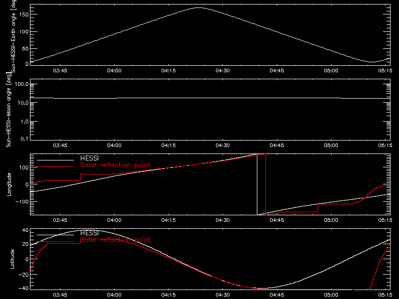The image size is (399, 299).
Task: Click the peak of Sun-HESSI-Earth angle curve
Action: tap(199, 8)
